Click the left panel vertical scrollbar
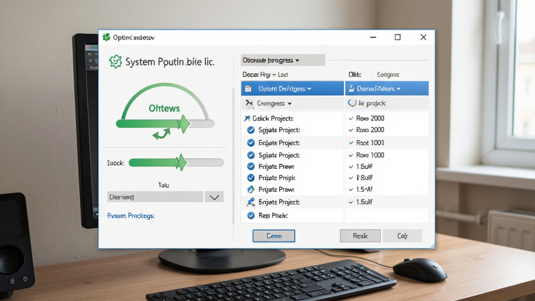 pos(234,156)
